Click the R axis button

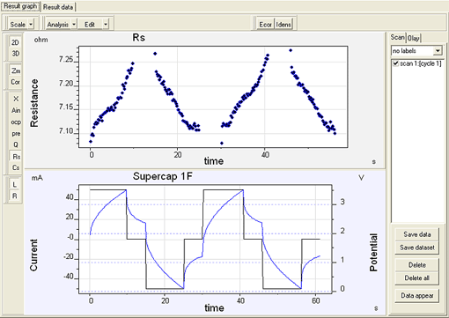[x=15, y=196]
